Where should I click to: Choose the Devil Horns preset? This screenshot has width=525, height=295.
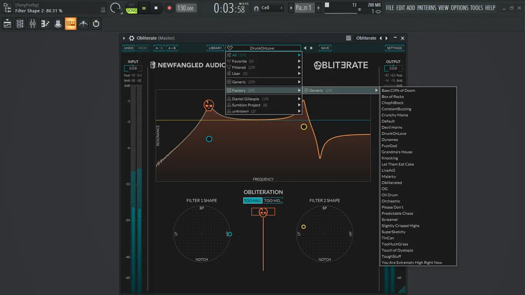tap(418, 127)
